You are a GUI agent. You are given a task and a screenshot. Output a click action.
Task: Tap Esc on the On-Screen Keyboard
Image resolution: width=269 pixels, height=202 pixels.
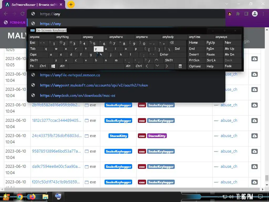click(x=33, y=43)
